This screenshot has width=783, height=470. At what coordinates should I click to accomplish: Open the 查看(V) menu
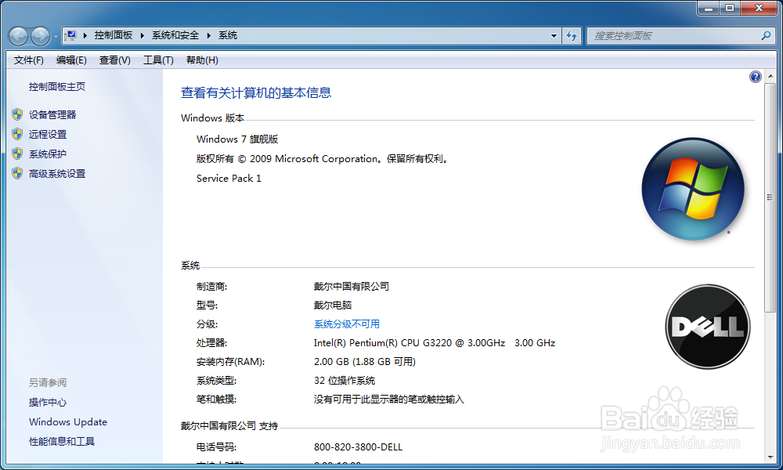115,60
